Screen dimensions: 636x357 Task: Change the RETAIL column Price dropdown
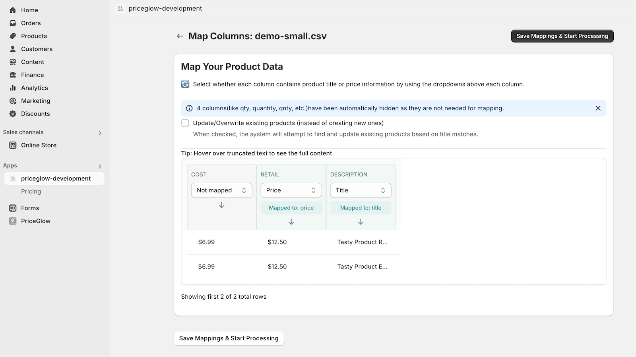pyautogui.click(x=291, y=190)
